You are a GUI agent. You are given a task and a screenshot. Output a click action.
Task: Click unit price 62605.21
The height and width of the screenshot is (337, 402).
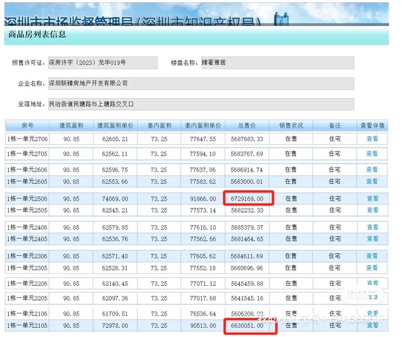115,139
